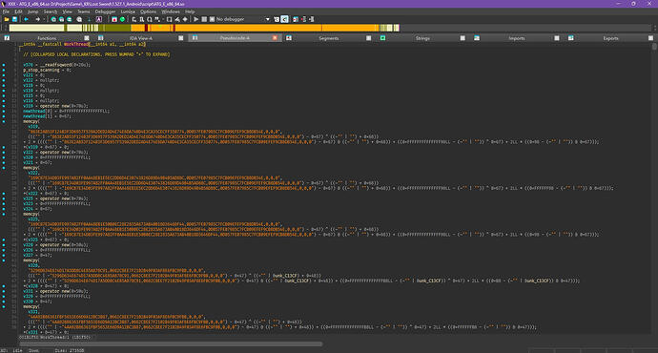Start the process with the play icon
The image size is (658, 353).
(196, 19)
